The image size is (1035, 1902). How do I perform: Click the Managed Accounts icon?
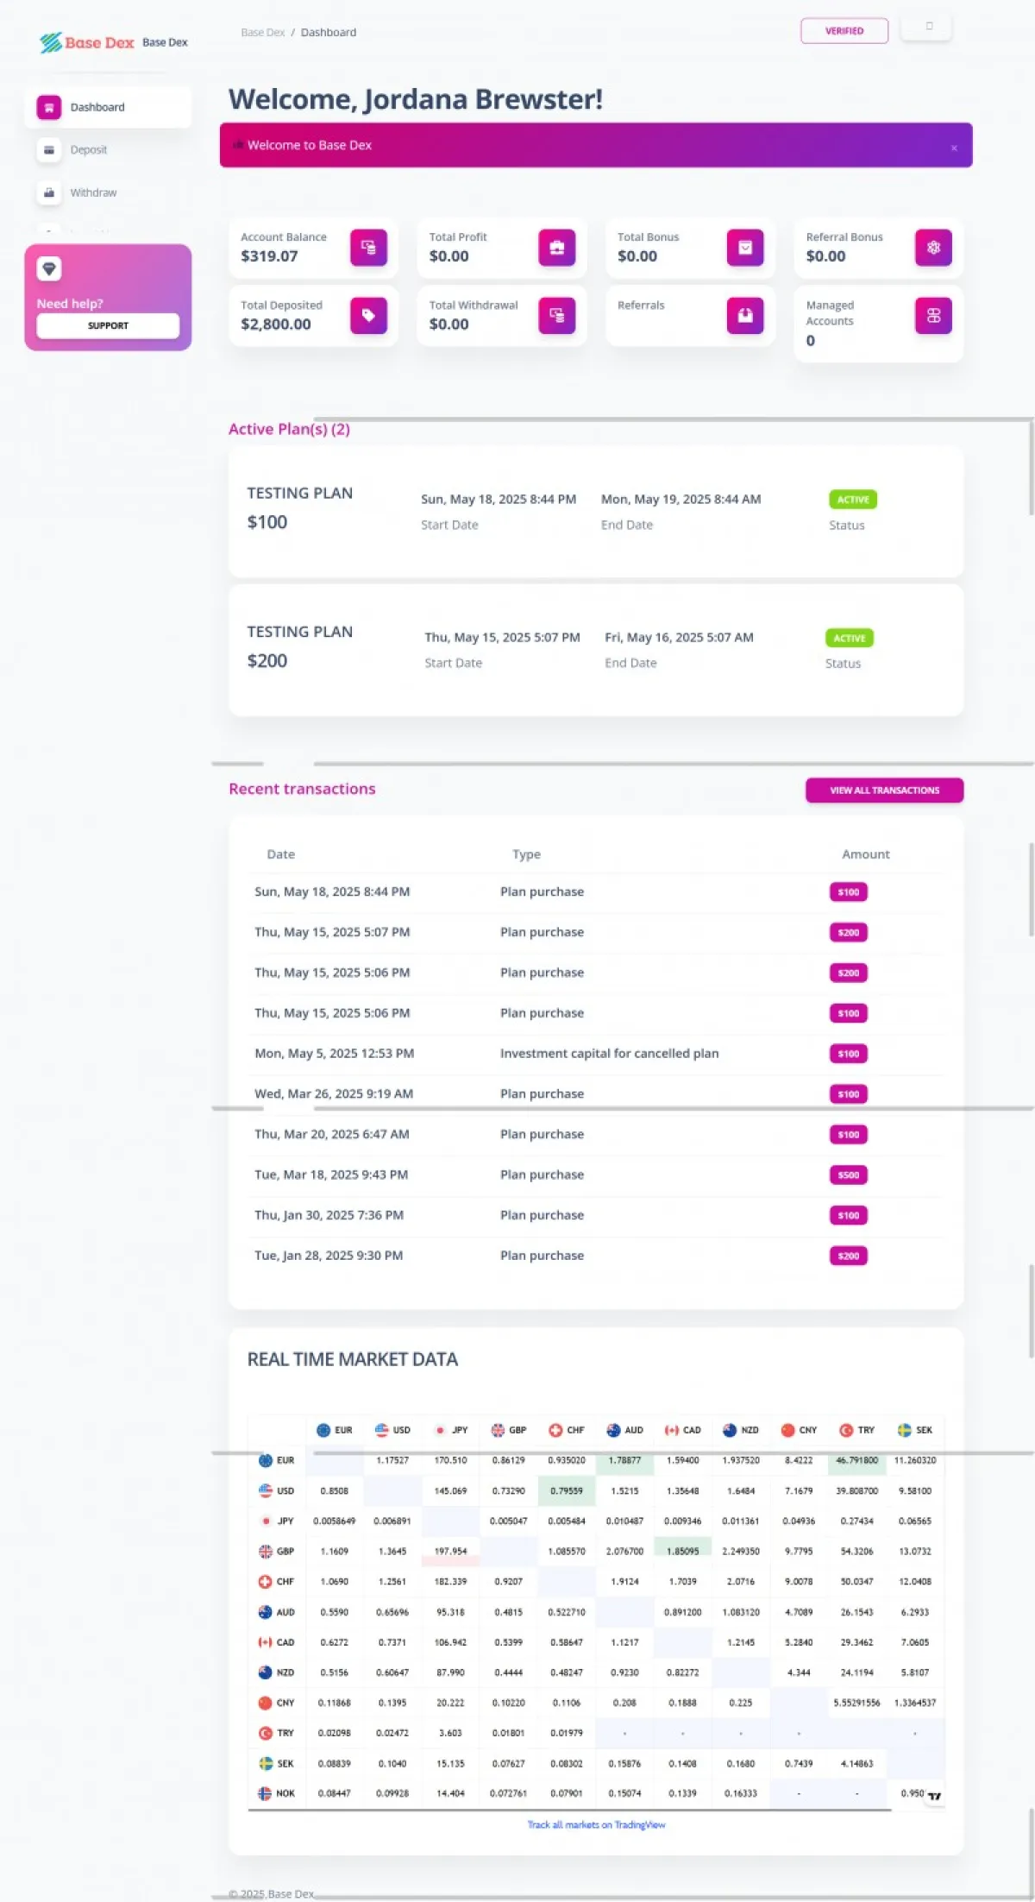pyautogui.click(x=933, y=316)
